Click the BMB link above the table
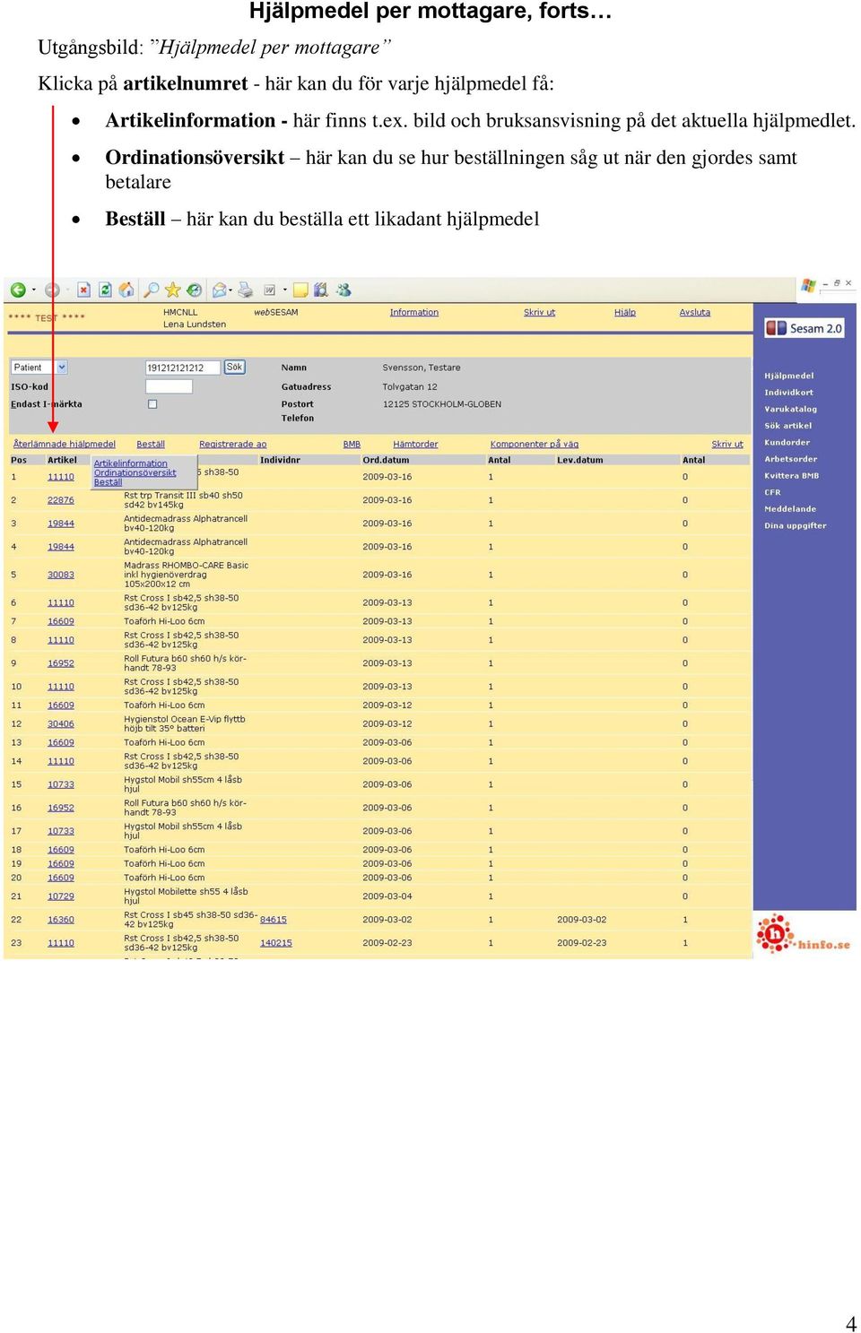 point(352,445)
